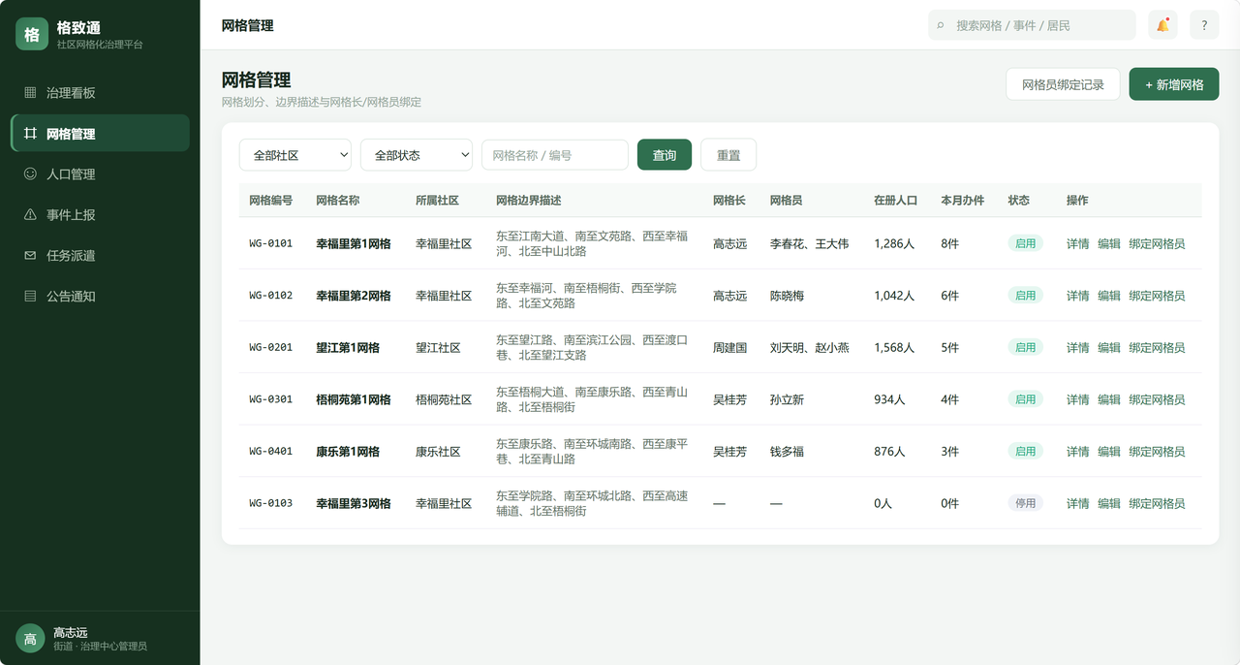Click 编辑 for grid WG-0101
This screenshot has width=1240, height=665.
(x=1109, y=244)
